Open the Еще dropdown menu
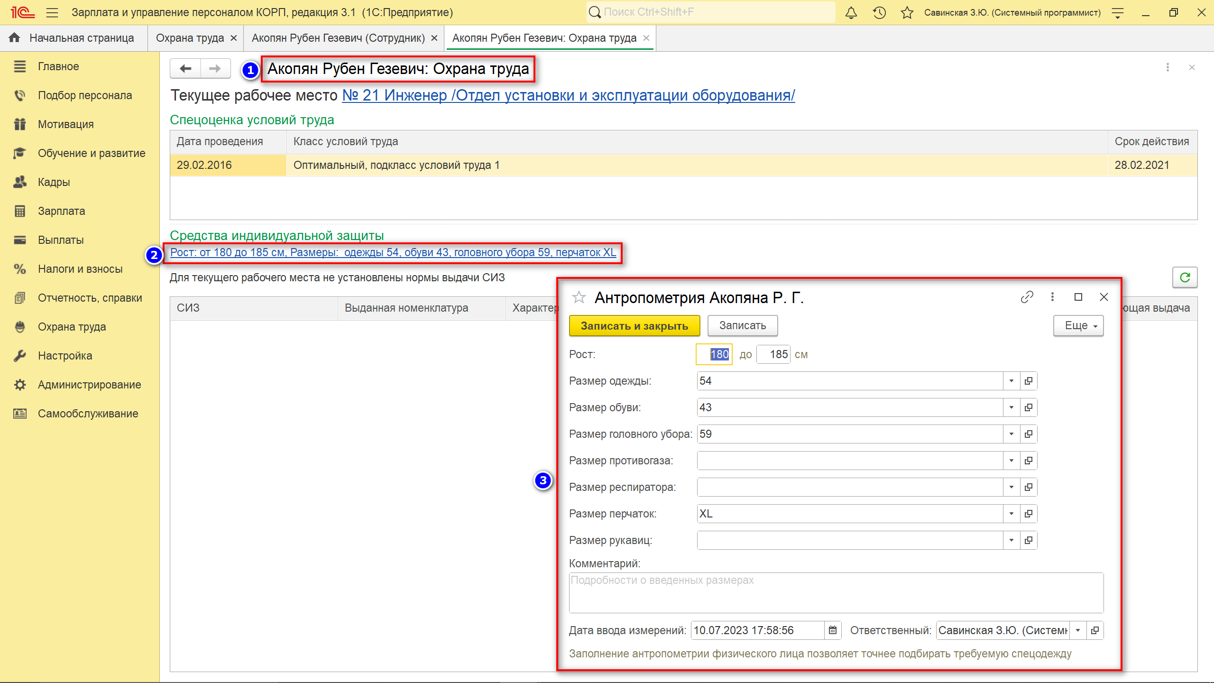Image resolution: width=1214 pixels, height=683 pixels. click(x=1078, y=326)
